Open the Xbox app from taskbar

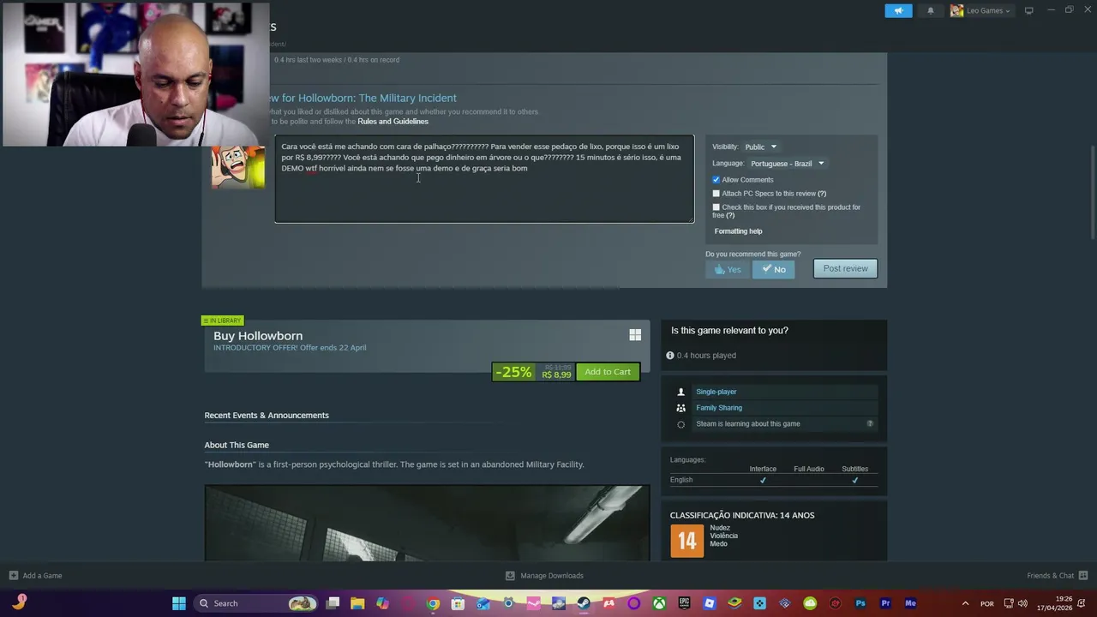coord(659,603)
